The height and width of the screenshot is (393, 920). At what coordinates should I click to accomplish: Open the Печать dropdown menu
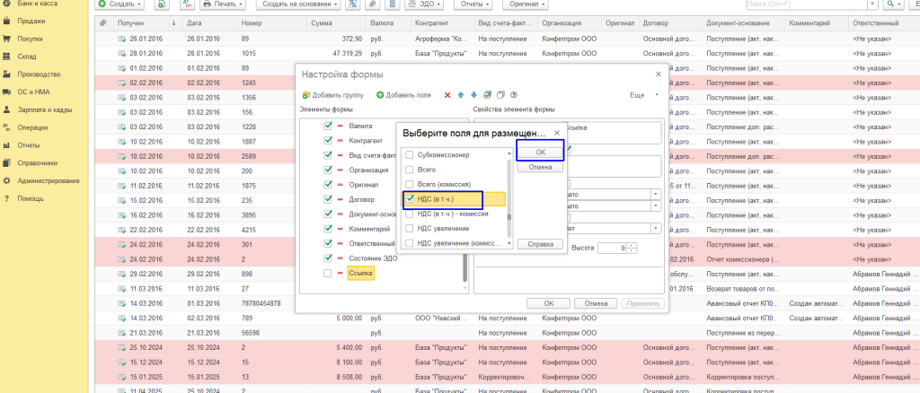click(222, 5)
